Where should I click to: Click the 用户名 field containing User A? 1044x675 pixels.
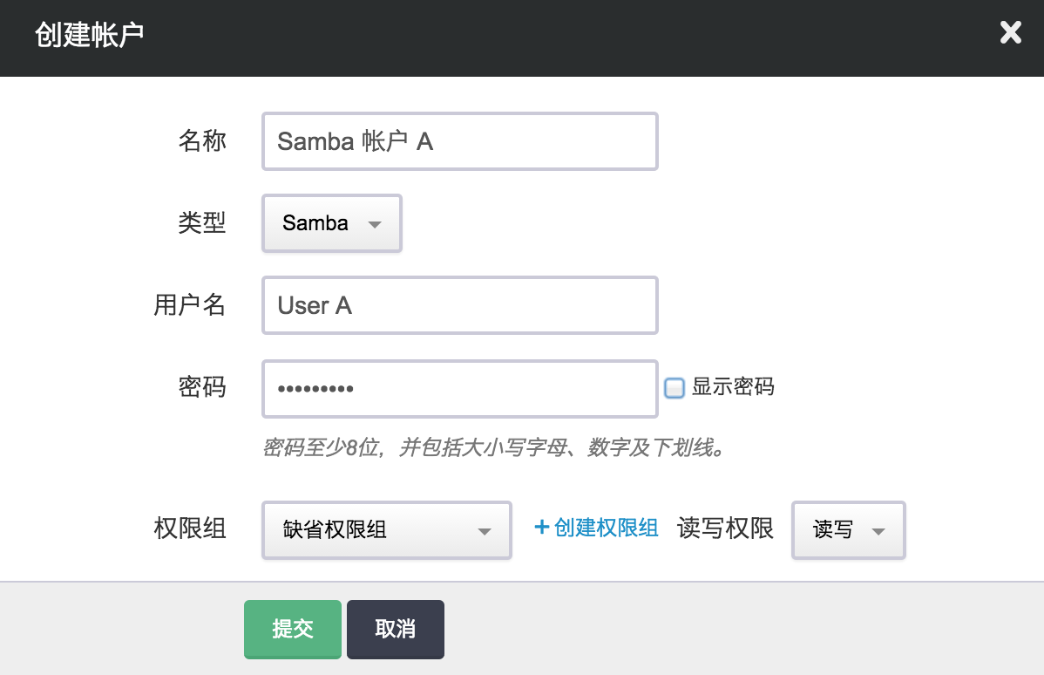pyautogui.click(x=459, y=305)
